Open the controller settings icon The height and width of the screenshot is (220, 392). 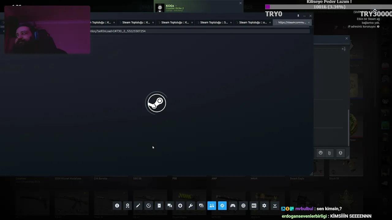coord(233,206)
